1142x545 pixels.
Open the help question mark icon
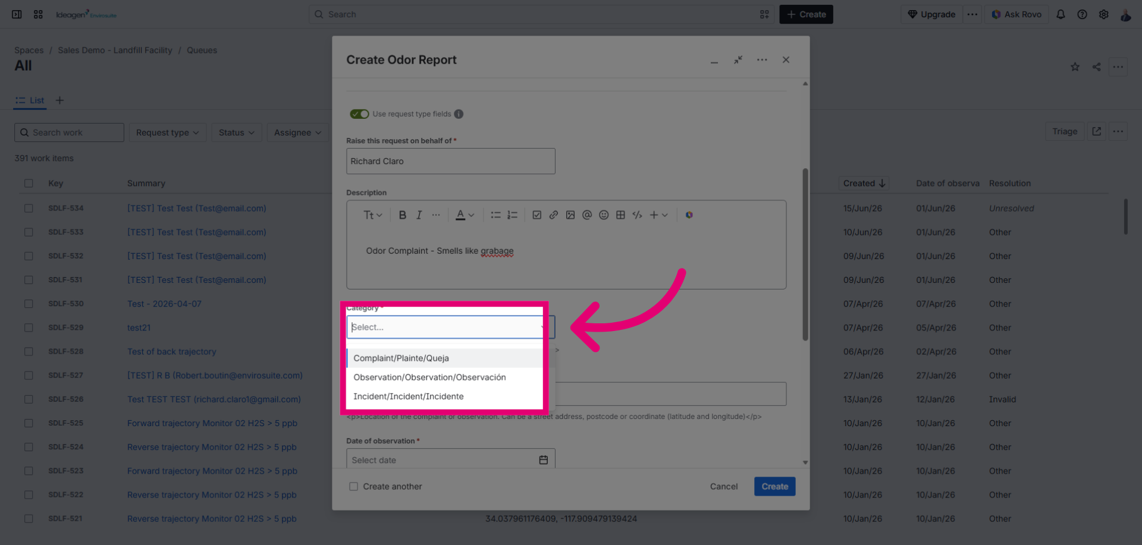click(1082, 14)
